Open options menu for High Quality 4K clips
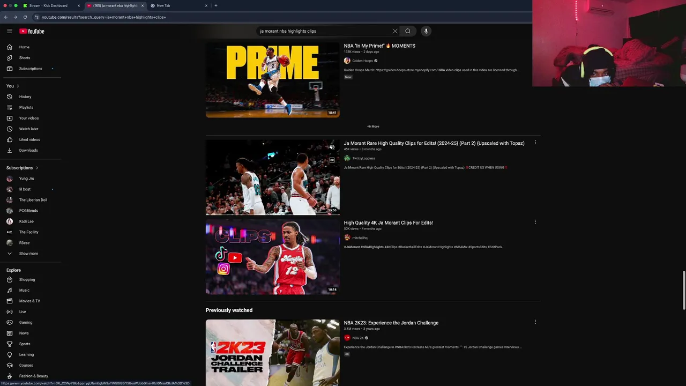The width and height of the screenshot is (686, 386). (535, 222)
